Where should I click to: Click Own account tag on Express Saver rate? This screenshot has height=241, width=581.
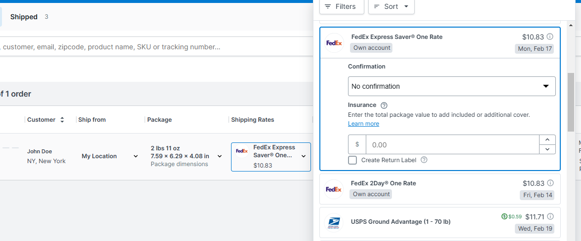click(x=372, y=48)
